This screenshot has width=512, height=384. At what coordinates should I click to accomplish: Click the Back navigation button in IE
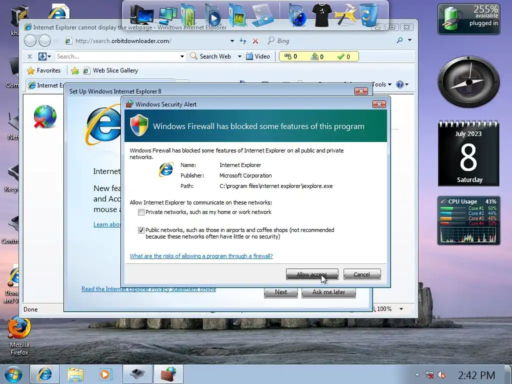30,41
